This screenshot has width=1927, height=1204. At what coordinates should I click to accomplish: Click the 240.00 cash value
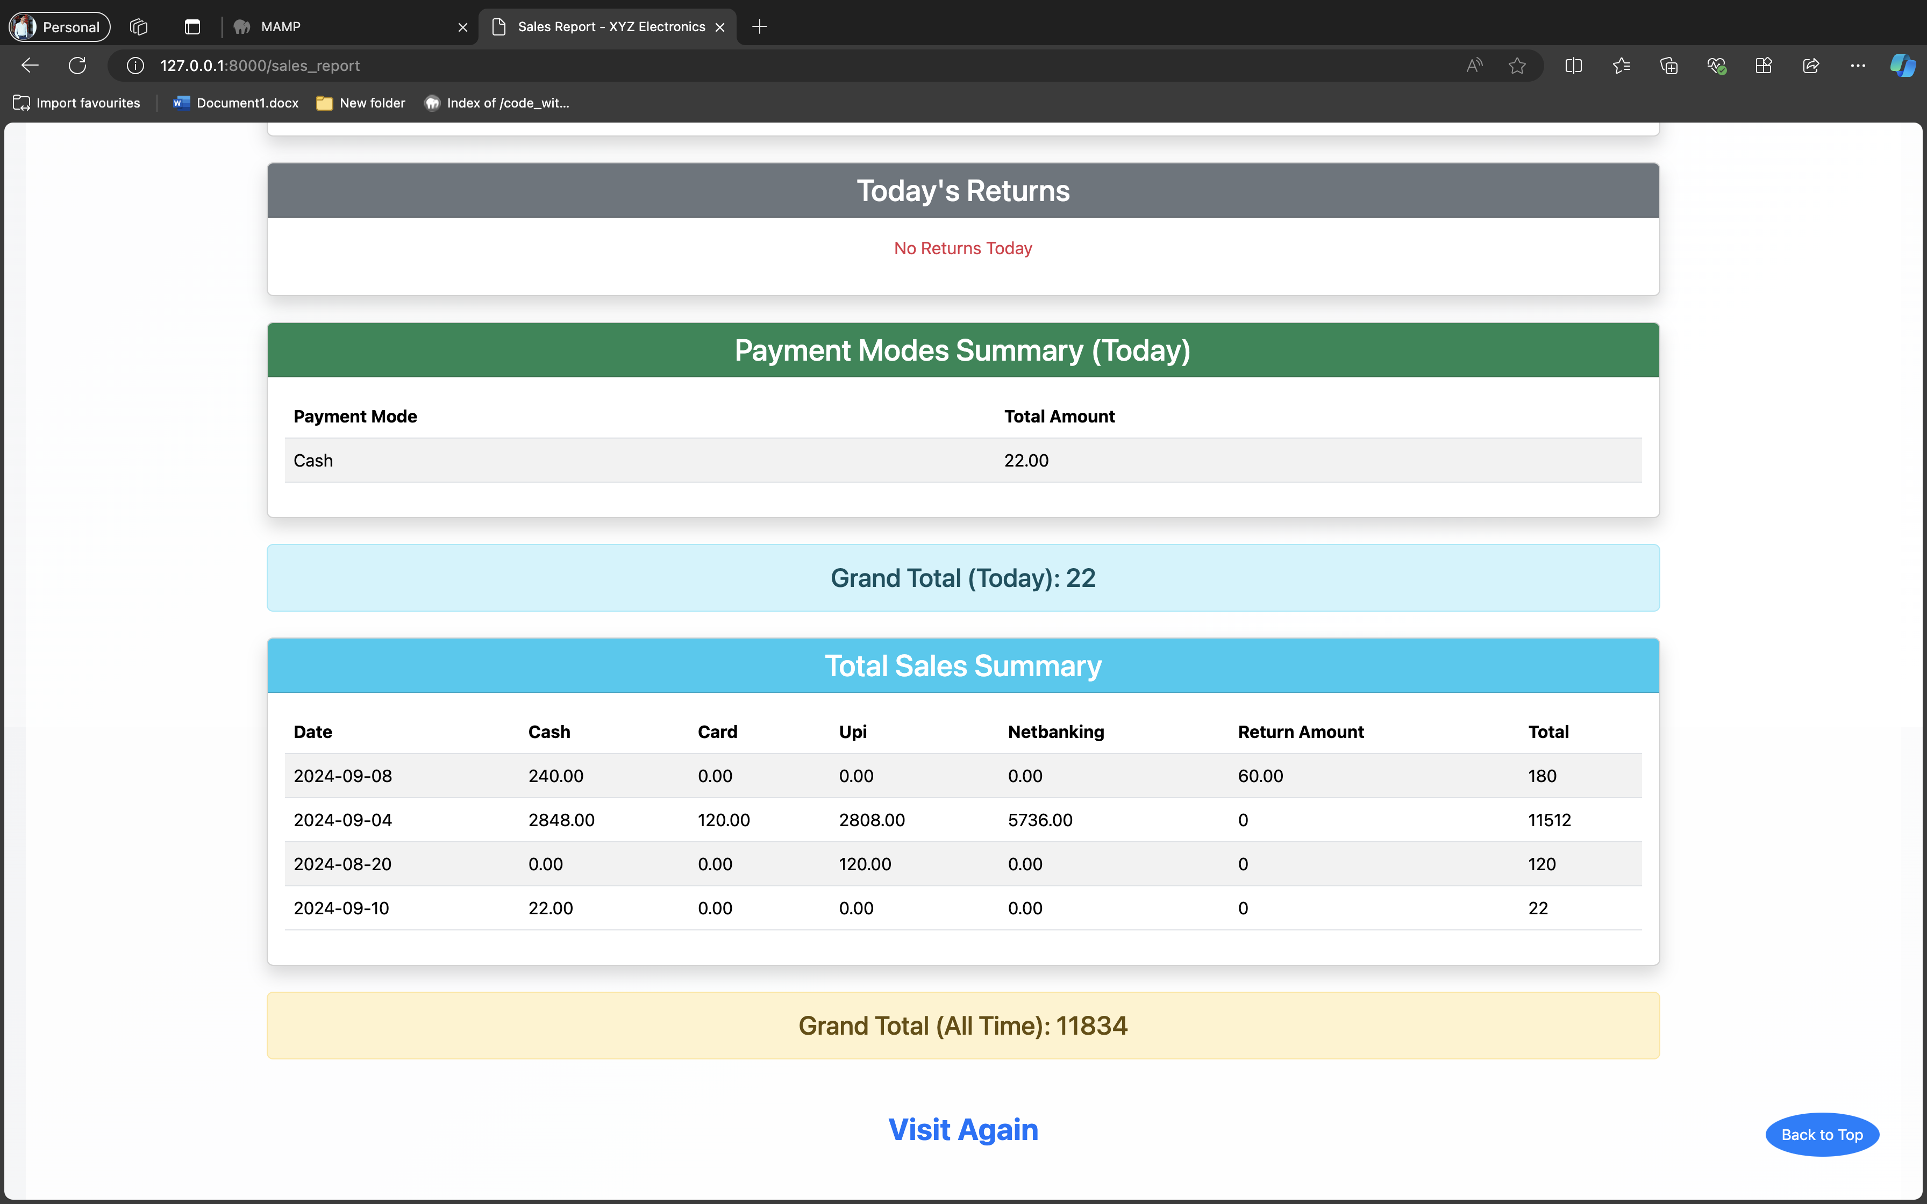[556, 776]
